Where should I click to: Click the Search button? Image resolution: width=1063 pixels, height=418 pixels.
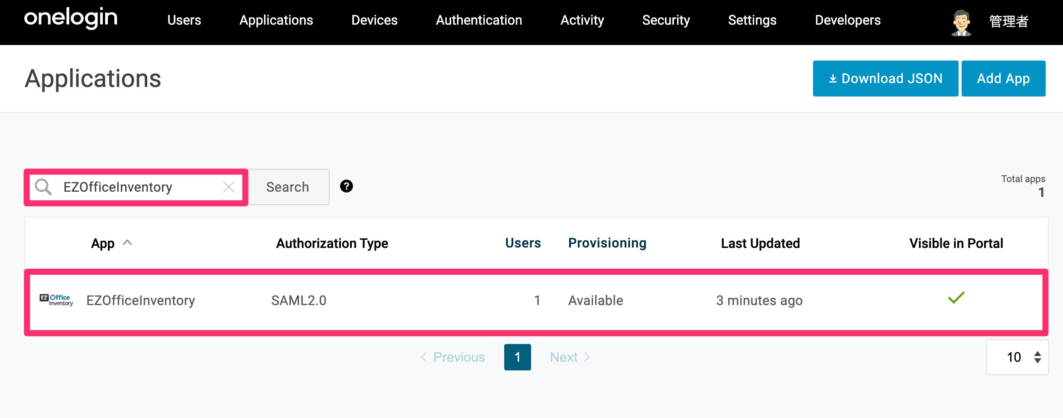tap(288, 187)
